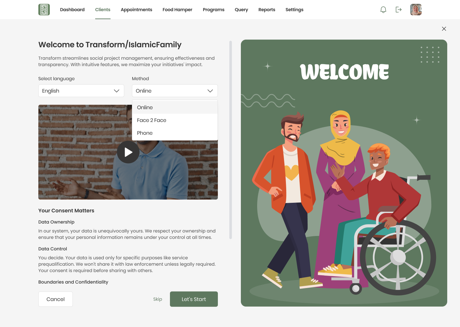Image resolution: width=460 pixels, height=327 pixels.
Task: Click the Skip link
Action: pos(158,299)
